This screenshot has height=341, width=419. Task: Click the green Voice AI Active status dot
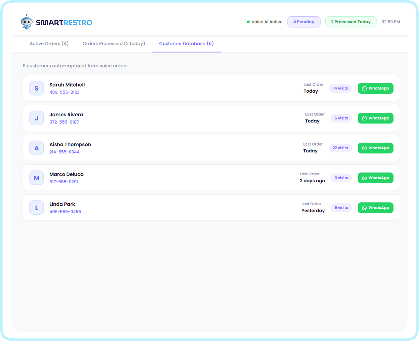pos(248,22)
